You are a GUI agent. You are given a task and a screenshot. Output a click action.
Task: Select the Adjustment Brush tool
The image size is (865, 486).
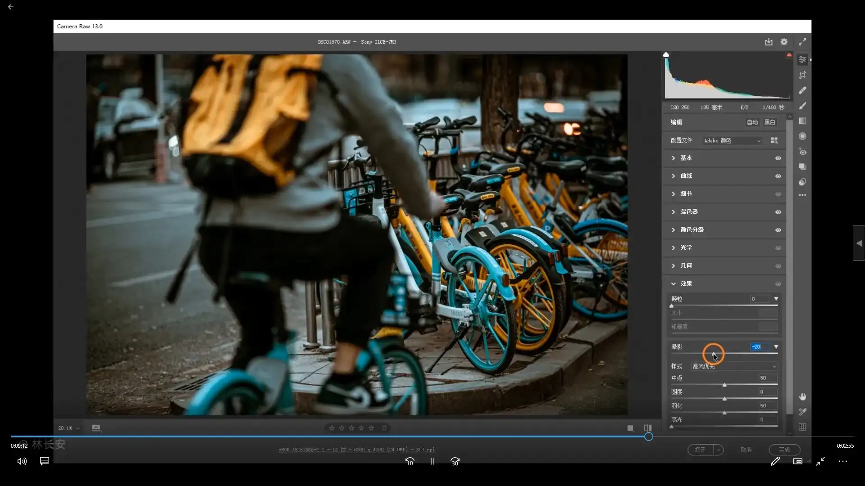coord(802,106)
